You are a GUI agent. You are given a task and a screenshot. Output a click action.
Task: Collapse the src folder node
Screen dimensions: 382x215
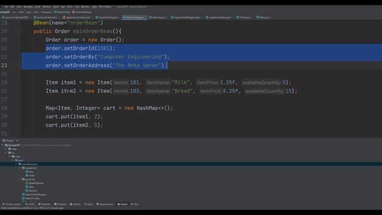tap(6, 153)
